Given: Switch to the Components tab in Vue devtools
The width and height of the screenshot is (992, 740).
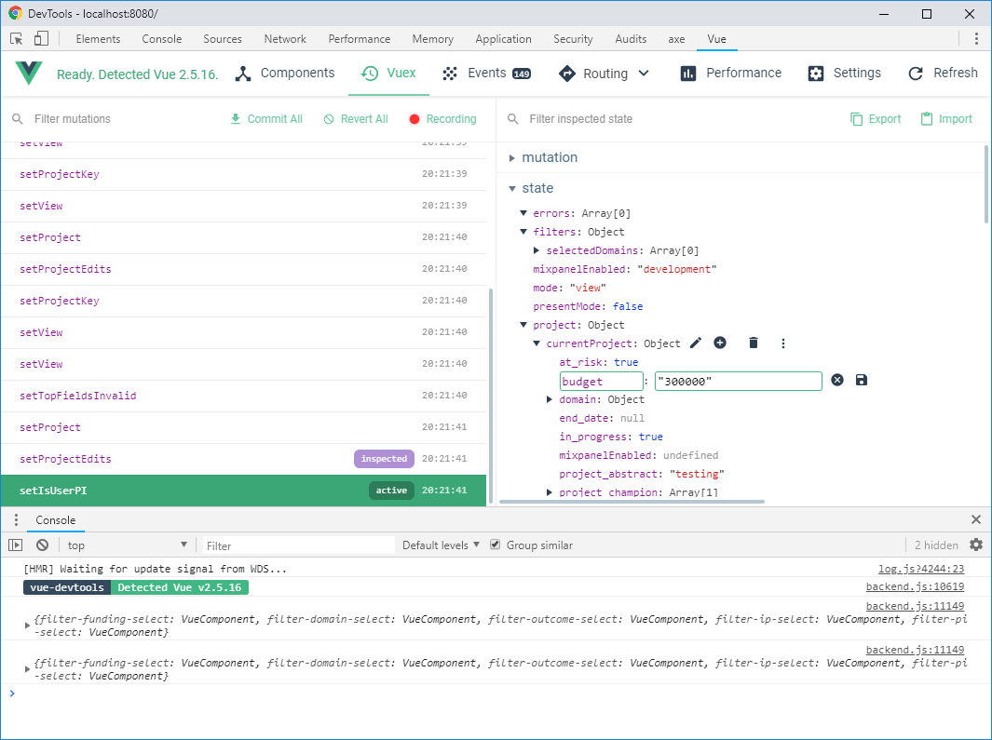Looking at the screenshot, I should 295,73.
